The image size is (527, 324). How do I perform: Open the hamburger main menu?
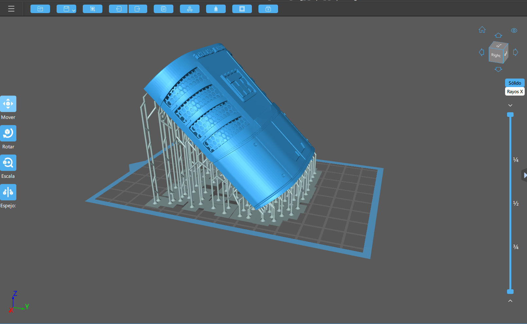click(x=11, y=9)
